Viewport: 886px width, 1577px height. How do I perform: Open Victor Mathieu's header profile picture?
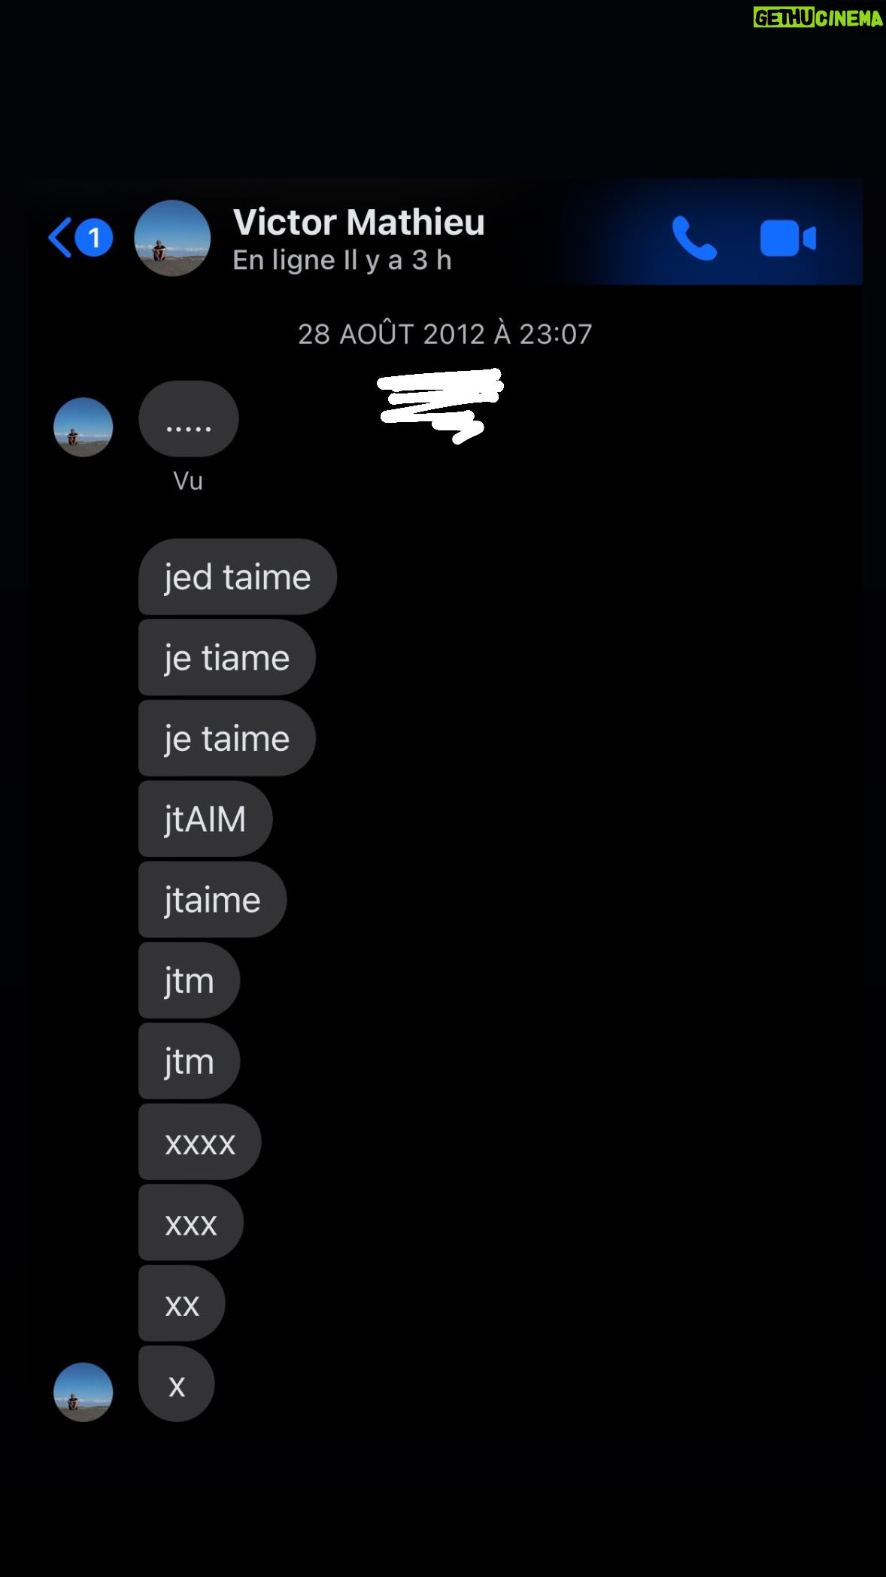point(172,238)
